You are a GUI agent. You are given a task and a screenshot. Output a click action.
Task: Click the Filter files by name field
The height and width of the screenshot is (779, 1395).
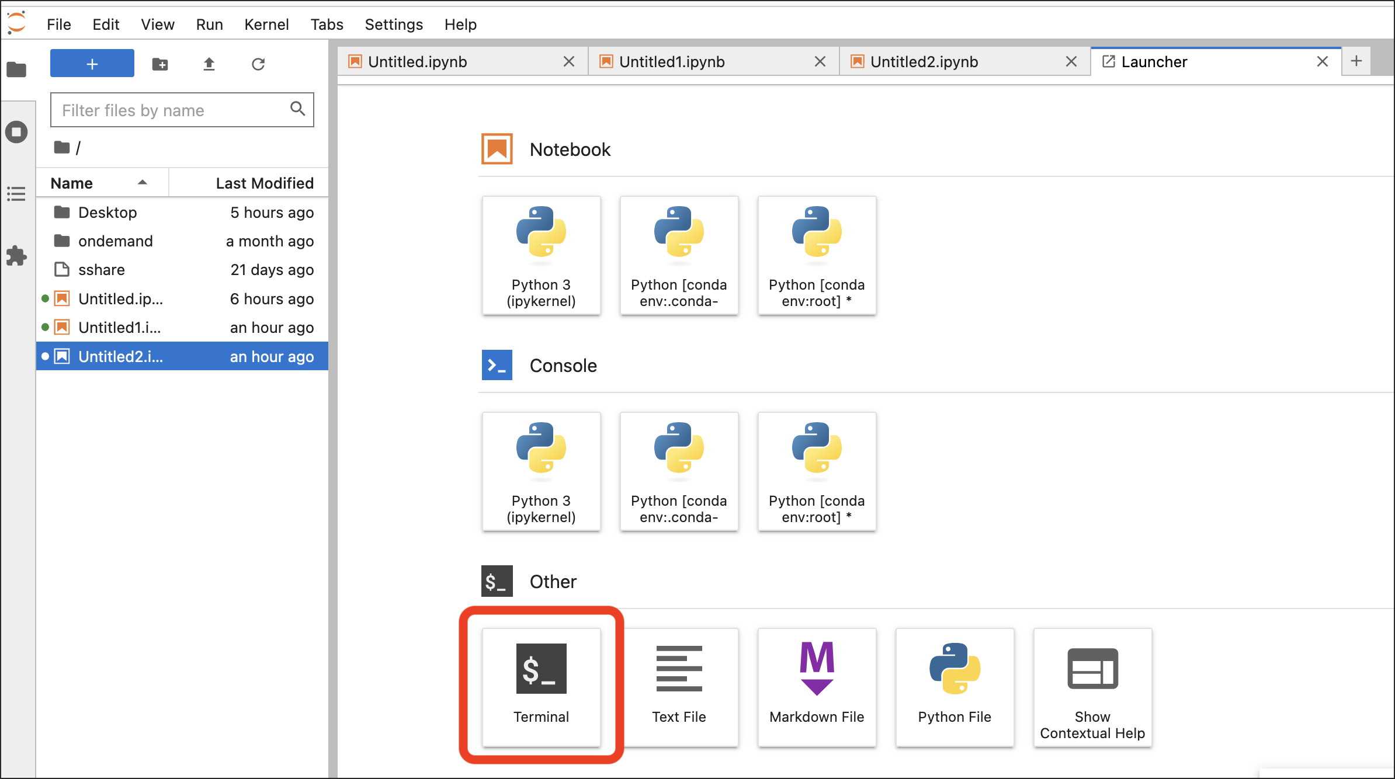[172, 110]
